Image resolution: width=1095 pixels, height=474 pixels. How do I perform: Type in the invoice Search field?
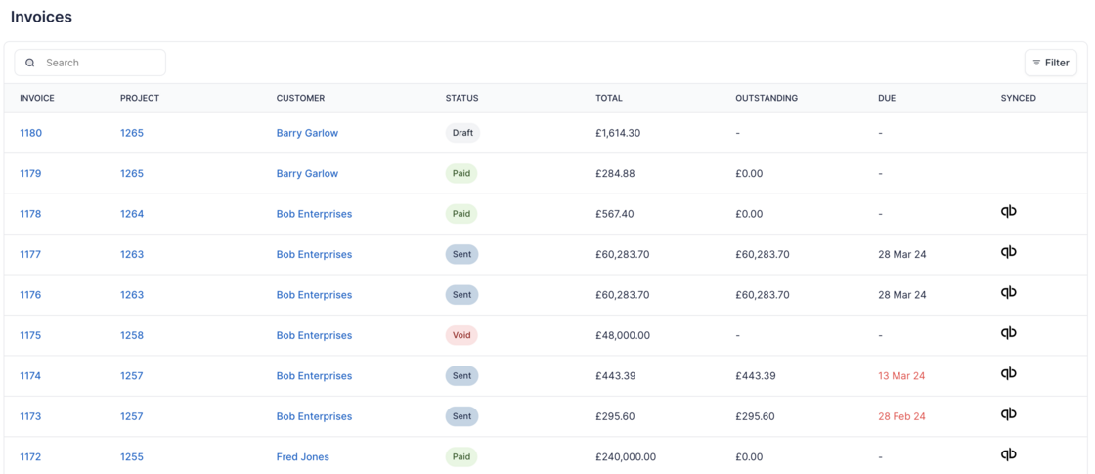pos(98,63)
